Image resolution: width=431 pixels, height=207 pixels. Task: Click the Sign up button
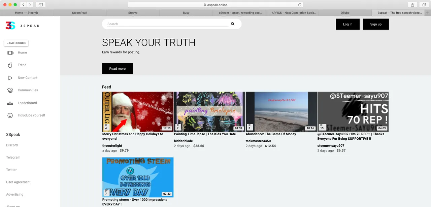coord(376,24)
